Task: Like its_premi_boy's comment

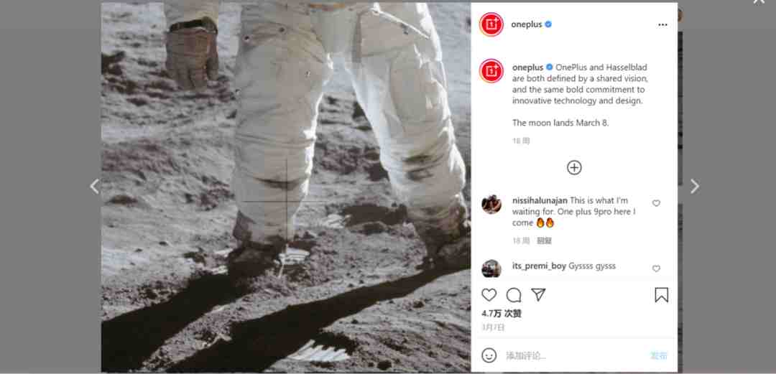Action: coord(656,268)
